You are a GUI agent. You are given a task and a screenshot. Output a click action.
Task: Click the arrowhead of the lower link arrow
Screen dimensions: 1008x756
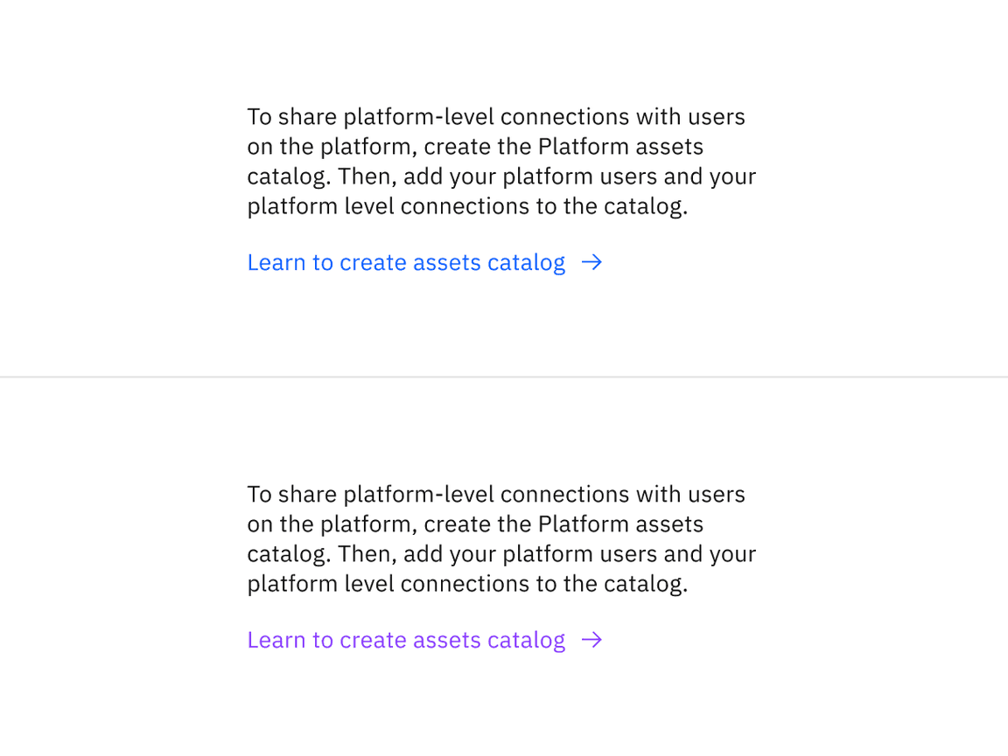pyautogui.click(x=598, y=640)
